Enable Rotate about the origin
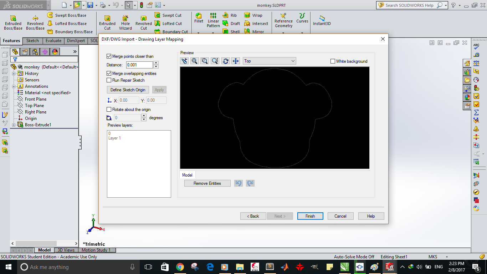The height and width of the screenshot is (274, 487). pos(109,110)
